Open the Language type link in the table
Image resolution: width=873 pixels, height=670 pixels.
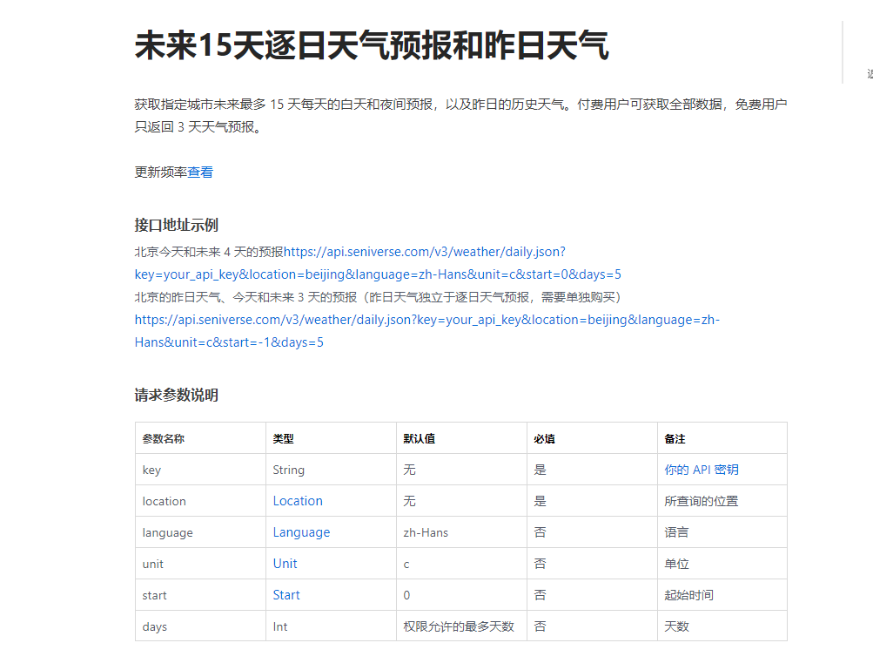click(302, 531)
